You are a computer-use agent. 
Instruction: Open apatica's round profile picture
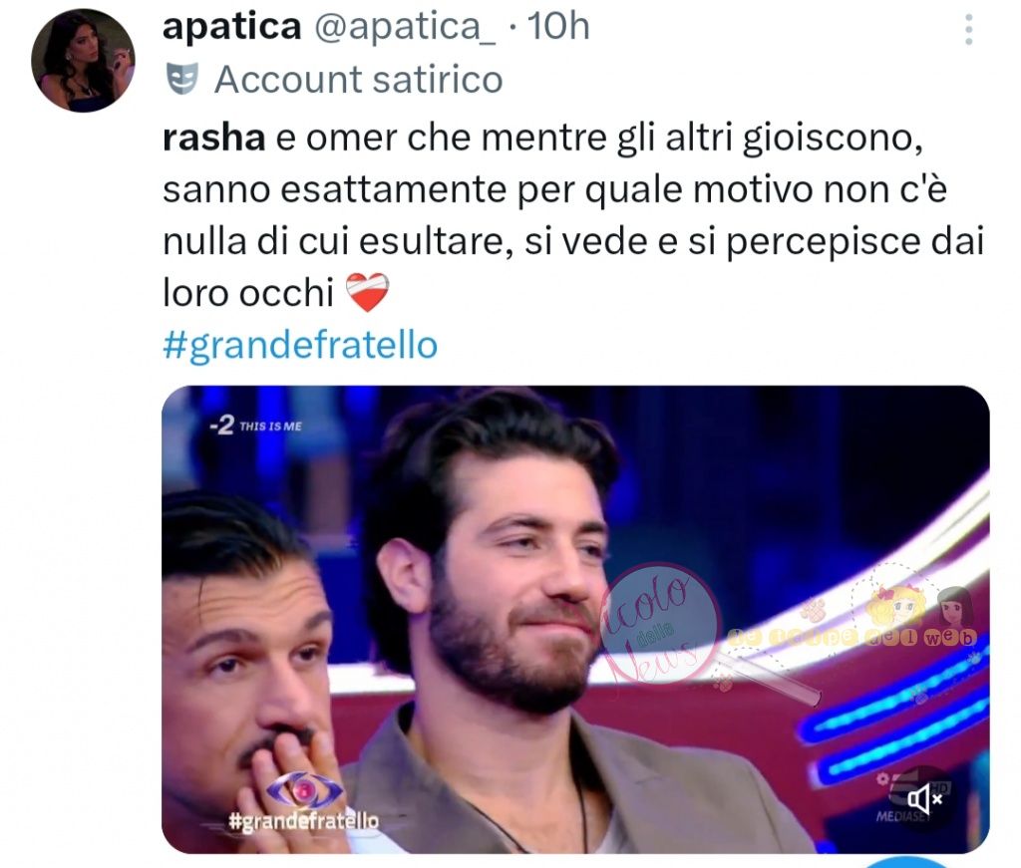coord(84,60)
